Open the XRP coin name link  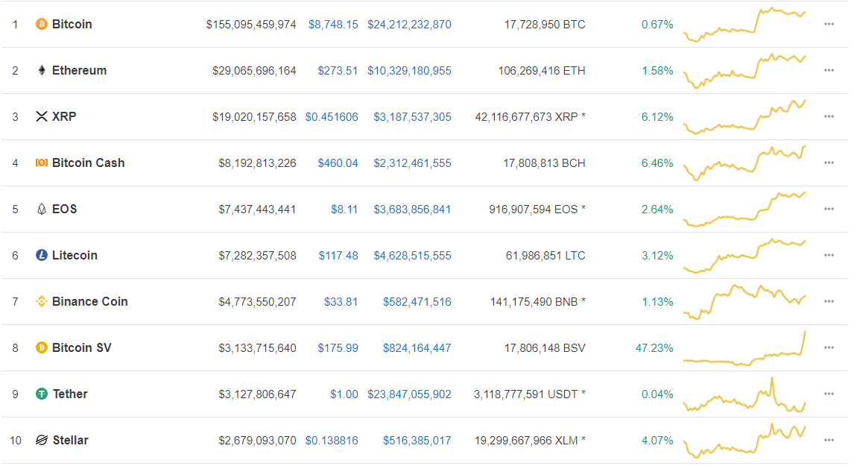click(x=64, y=116)
